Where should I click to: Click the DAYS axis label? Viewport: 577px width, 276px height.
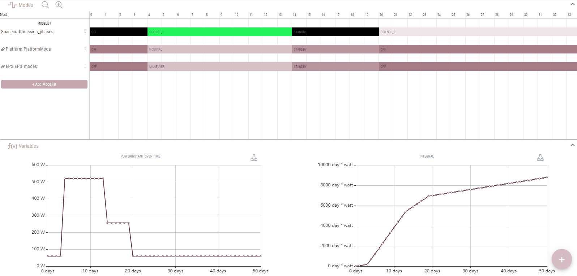(x=4, y=15)
